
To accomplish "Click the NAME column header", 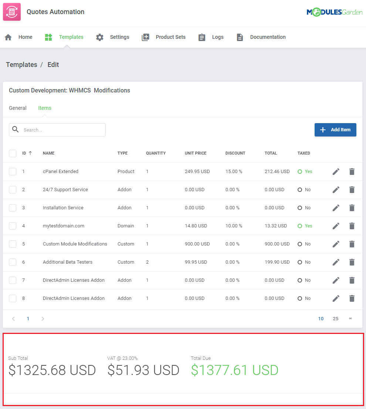I will pyautogui.click(x=49, y=153).
